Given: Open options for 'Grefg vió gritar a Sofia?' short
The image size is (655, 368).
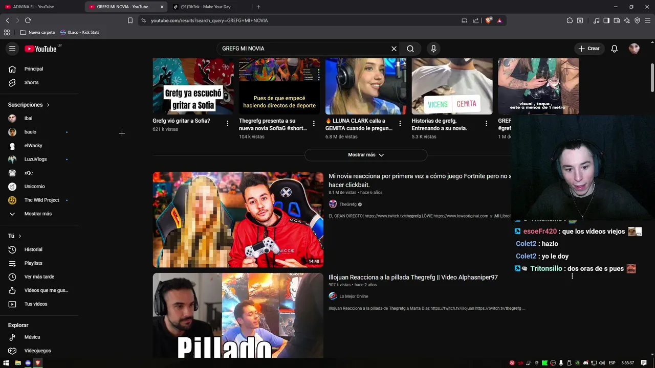Looking at the screenshot, I should tap(227, 123).
